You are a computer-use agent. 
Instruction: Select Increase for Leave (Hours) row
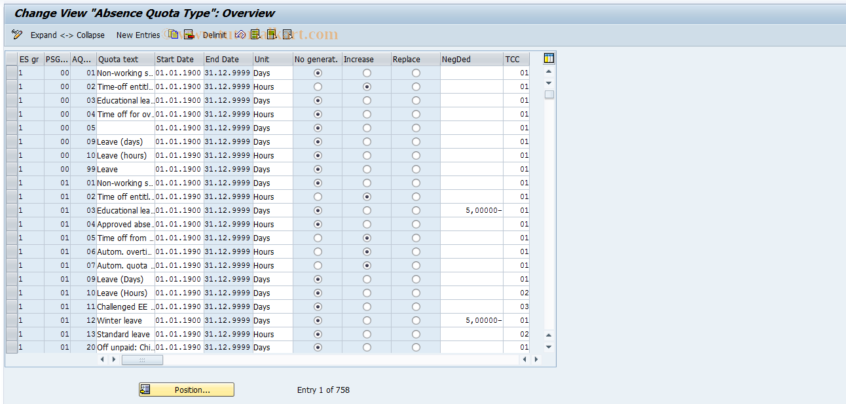[367, 293]
